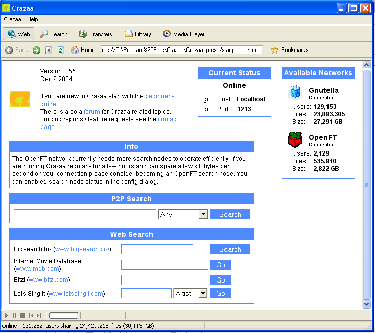Click the Gnutella network icon
Viewport: 375px width, 333px height.
(x=295, y=92)
